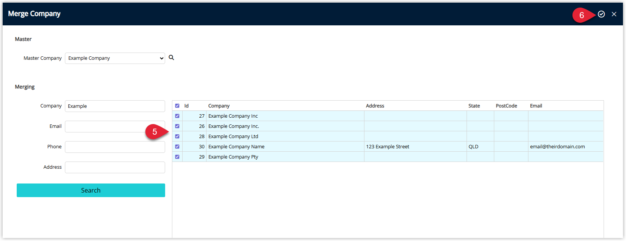626x241 pixels.
Task: Sort by Id column header
Action: pos(186,106)
